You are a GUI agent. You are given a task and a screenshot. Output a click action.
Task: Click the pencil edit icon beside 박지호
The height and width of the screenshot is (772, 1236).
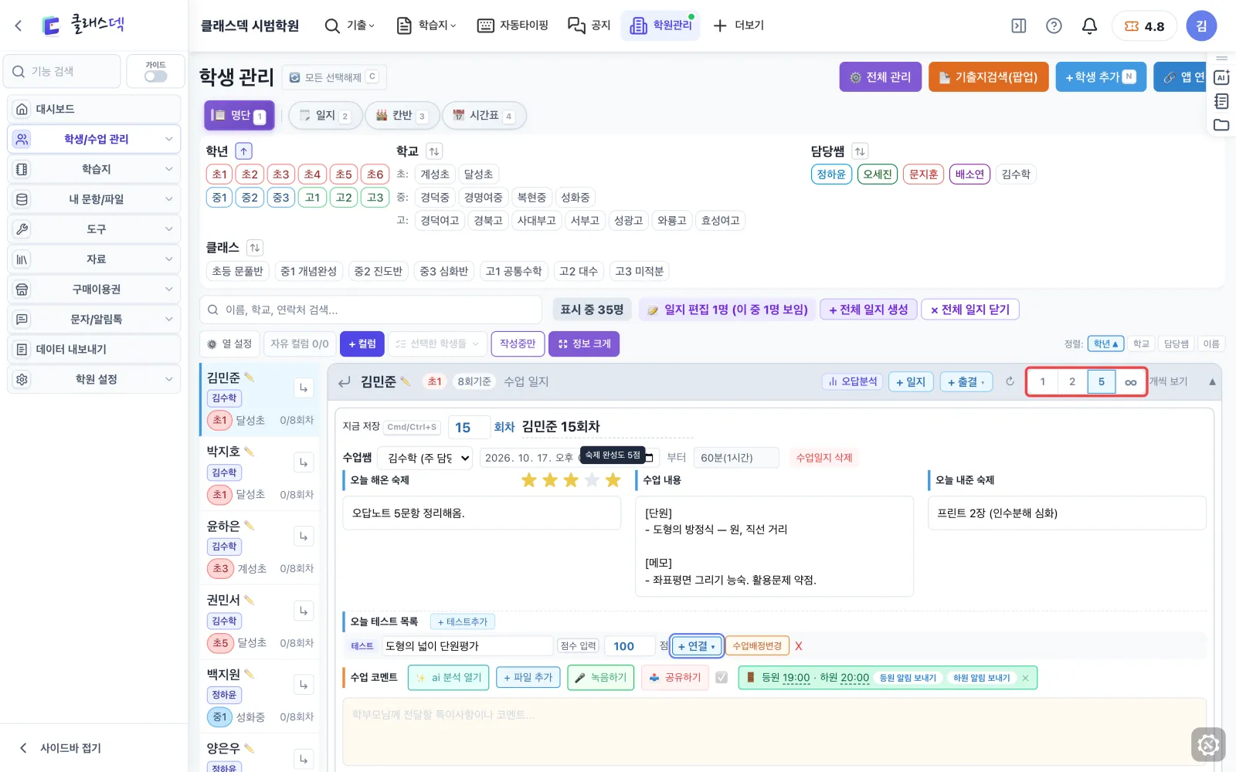249,451
